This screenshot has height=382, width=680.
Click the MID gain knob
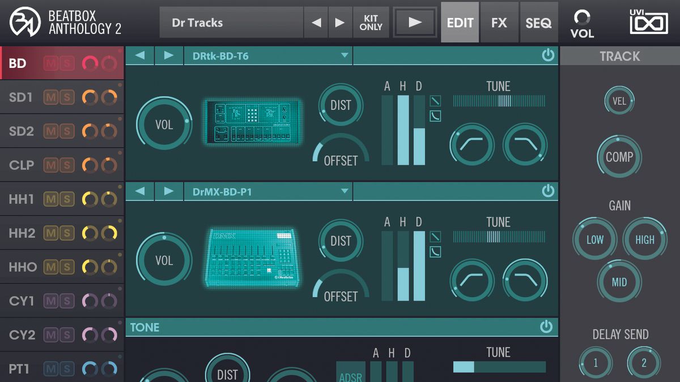pos(619,282)
